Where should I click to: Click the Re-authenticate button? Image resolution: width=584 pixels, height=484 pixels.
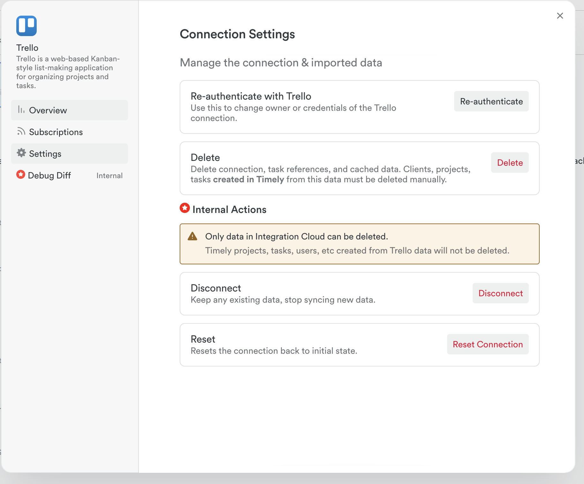(x=491, y=101)
